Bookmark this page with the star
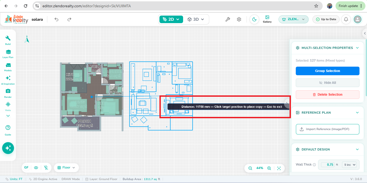367x183 pixels. (316, 6)
